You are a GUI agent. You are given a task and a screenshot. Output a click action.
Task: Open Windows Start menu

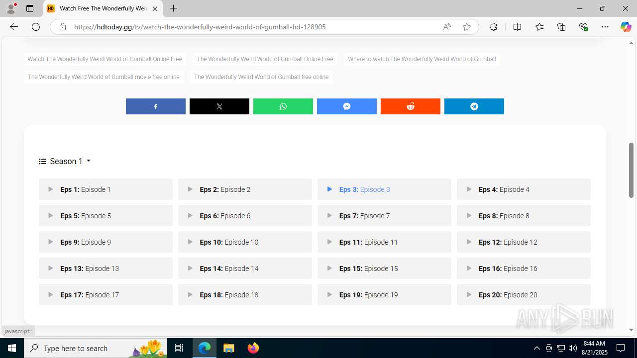point(12,348)
